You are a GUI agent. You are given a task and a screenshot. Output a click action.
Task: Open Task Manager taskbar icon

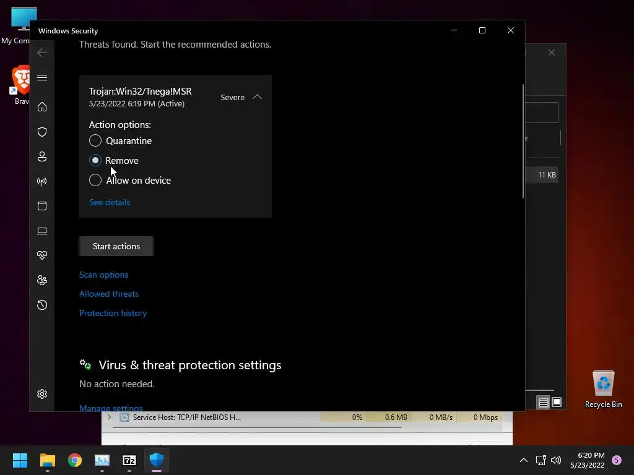tap(102, 460)
